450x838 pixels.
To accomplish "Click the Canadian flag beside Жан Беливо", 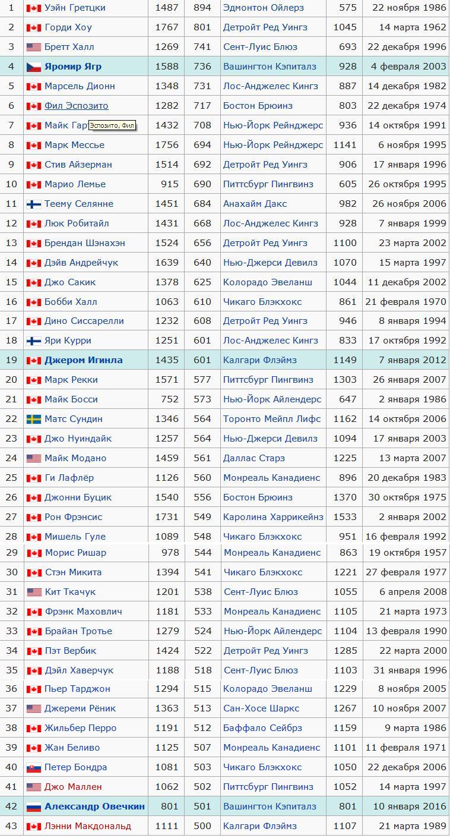I will [34, 748].
